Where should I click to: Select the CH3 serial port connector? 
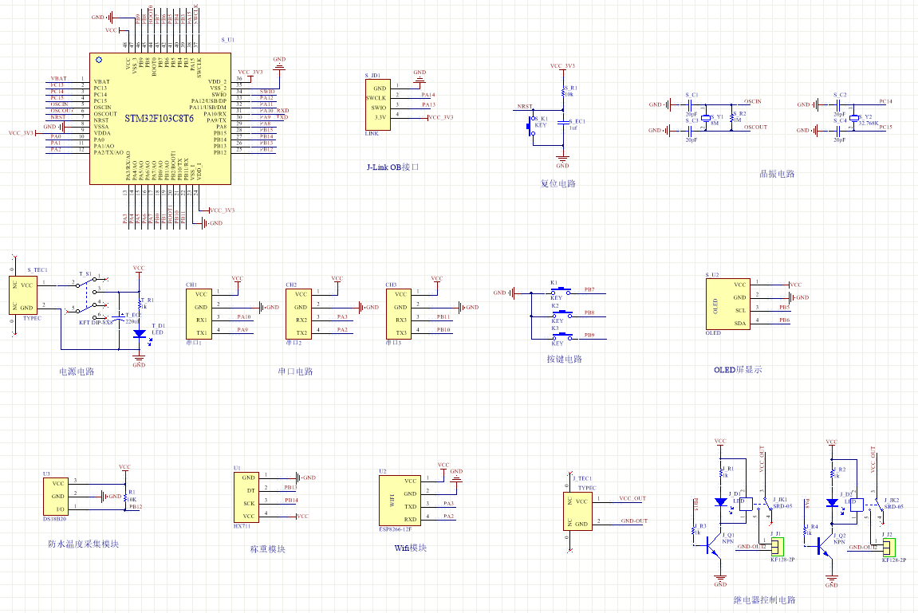(398, 313)
